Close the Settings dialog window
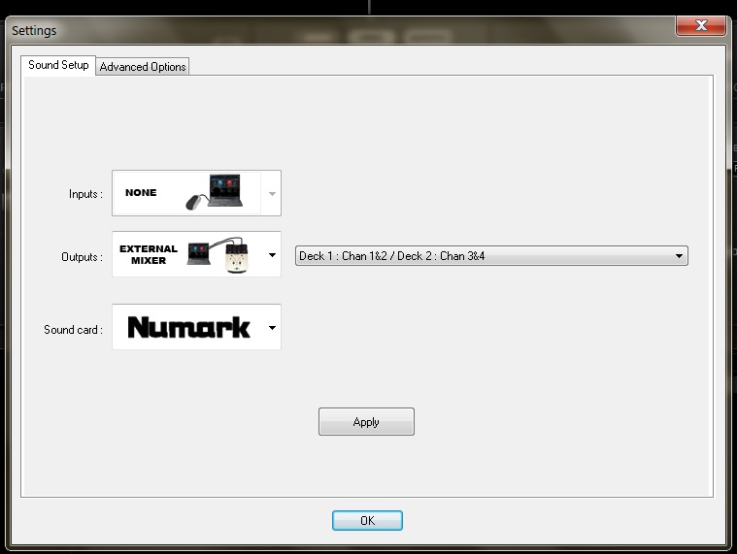The width and height of the screenshot is (737, 554). click(x=703, y=26)
